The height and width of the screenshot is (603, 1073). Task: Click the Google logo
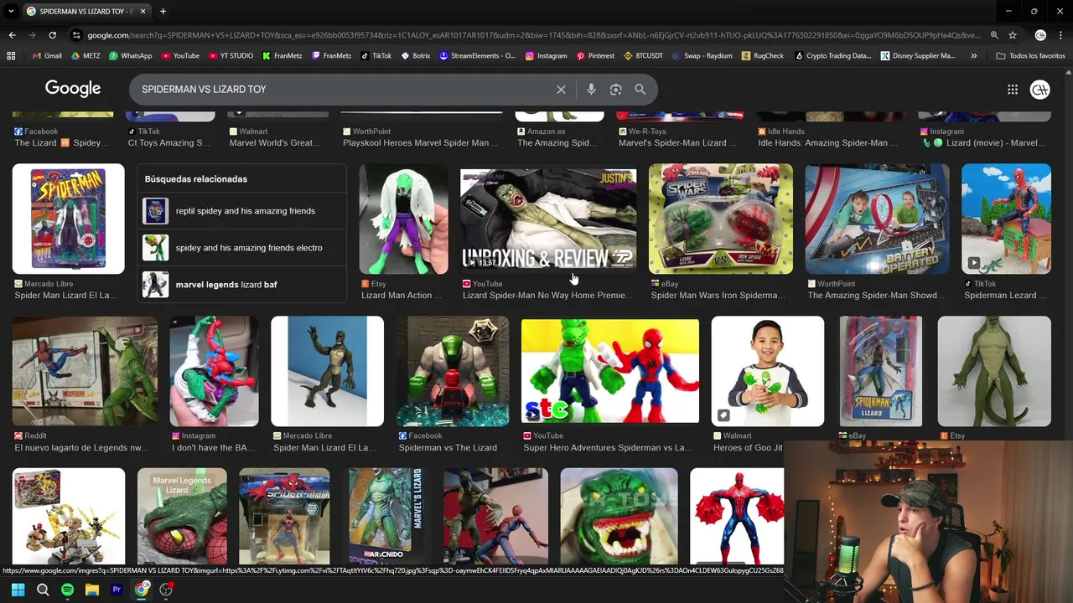(73, 89)
